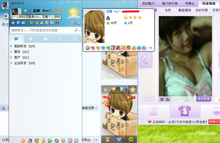Expand the 客户 [0/1] group
The width and height of the screenshot is (220, 143).
pos(11,57)
